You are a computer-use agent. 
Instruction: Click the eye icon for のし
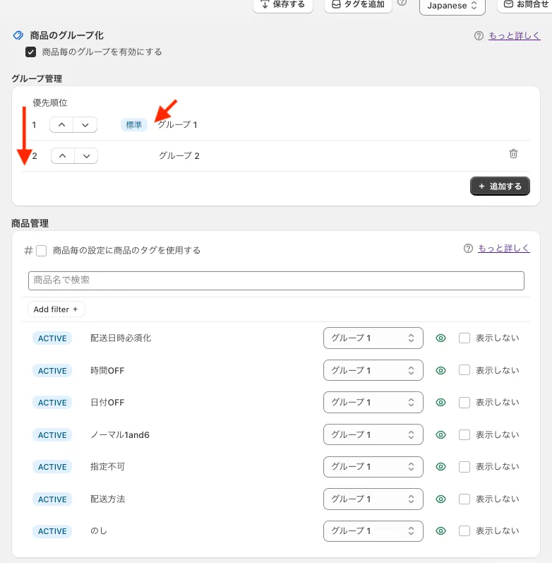tap(441, 531)
